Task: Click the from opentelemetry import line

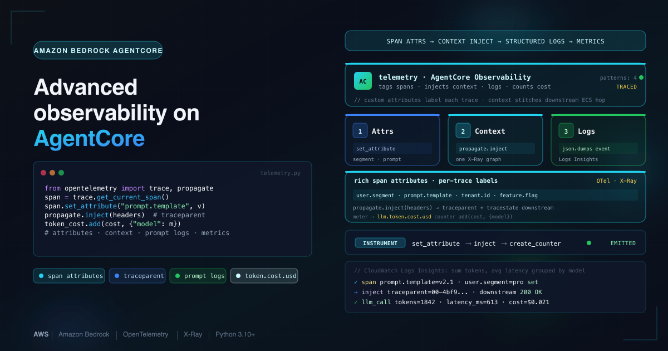Action: [x=129, y=188]
